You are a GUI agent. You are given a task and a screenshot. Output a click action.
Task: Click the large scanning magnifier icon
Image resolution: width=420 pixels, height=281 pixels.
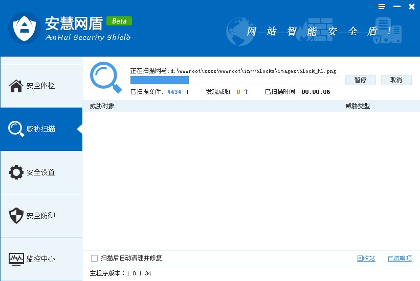coord(106,78)
